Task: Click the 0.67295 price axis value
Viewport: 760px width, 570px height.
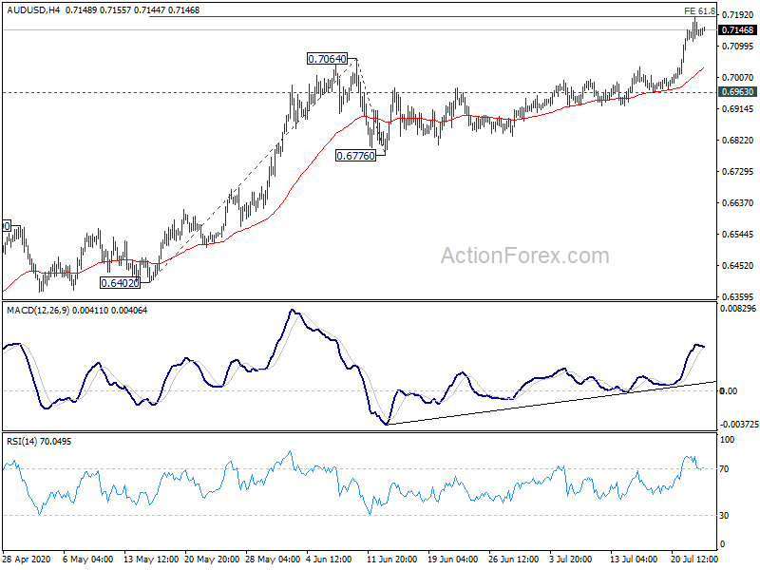Action: [738, 172]
